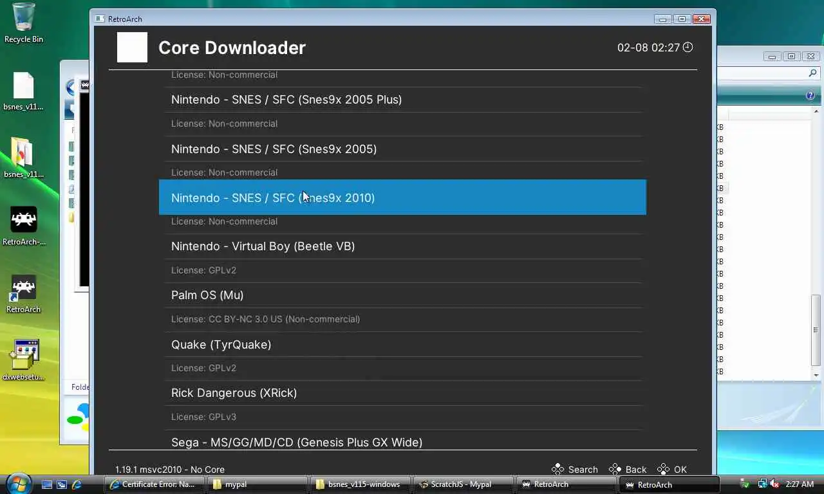Image resolution: width=824 pixels, height=494 pixels.
Task: Click the Search gamepad hint icon
Action: tap(557, 469)
